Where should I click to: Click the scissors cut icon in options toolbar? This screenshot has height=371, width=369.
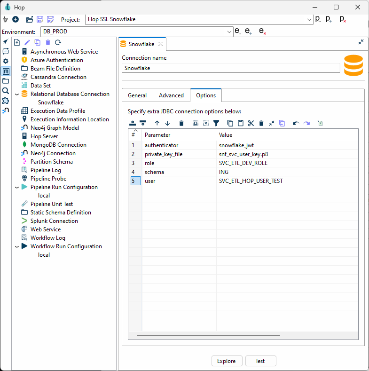251,123
